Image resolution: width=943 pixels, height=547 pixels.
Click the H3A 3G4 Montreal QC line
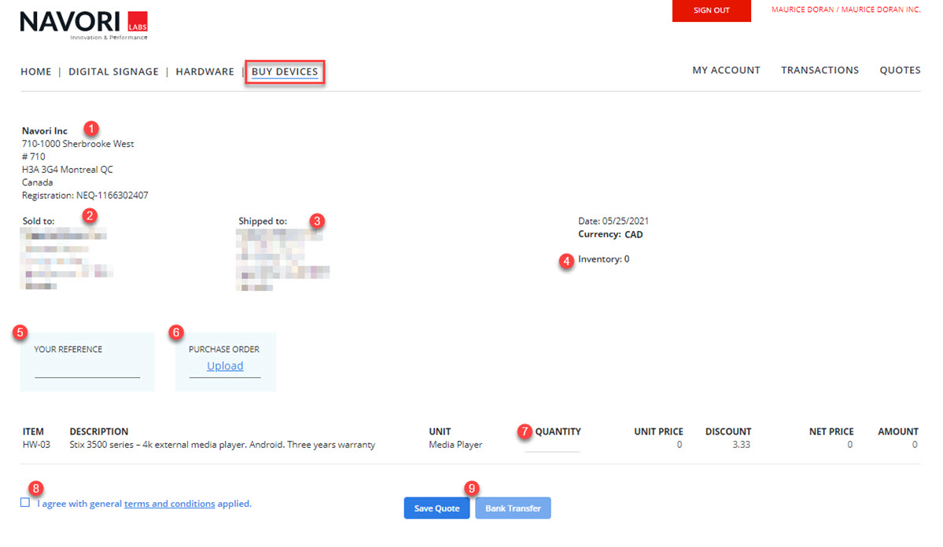pos(68,170)
